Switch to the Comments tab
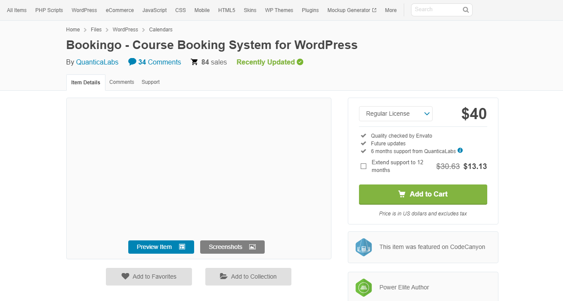Viewport: 563px width, 301px height. click(x=122, y=82)
